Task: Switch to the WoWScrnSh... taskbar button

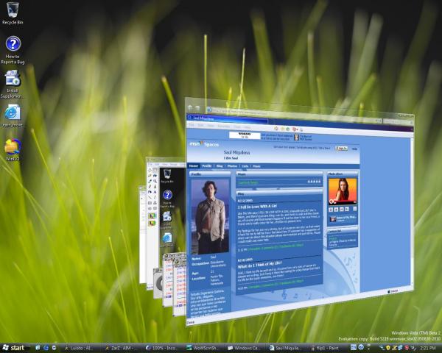Action: click(x=203, y=348)
